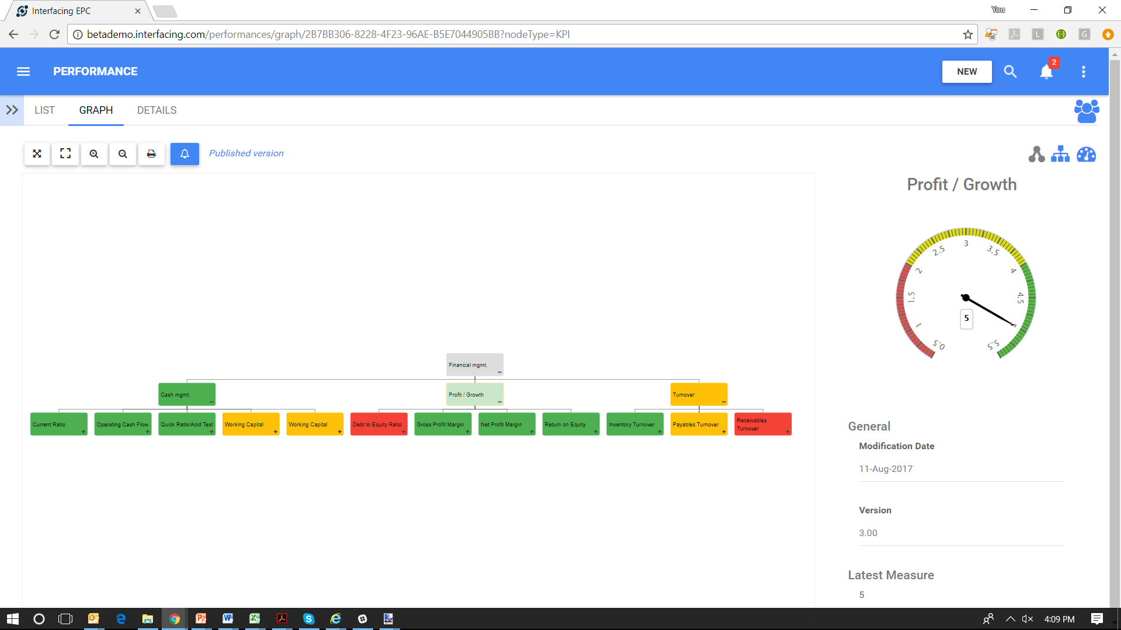This screenshot has width=1121, height=630.
Task: Switch to the LIST tab
Action: (44, 110)
